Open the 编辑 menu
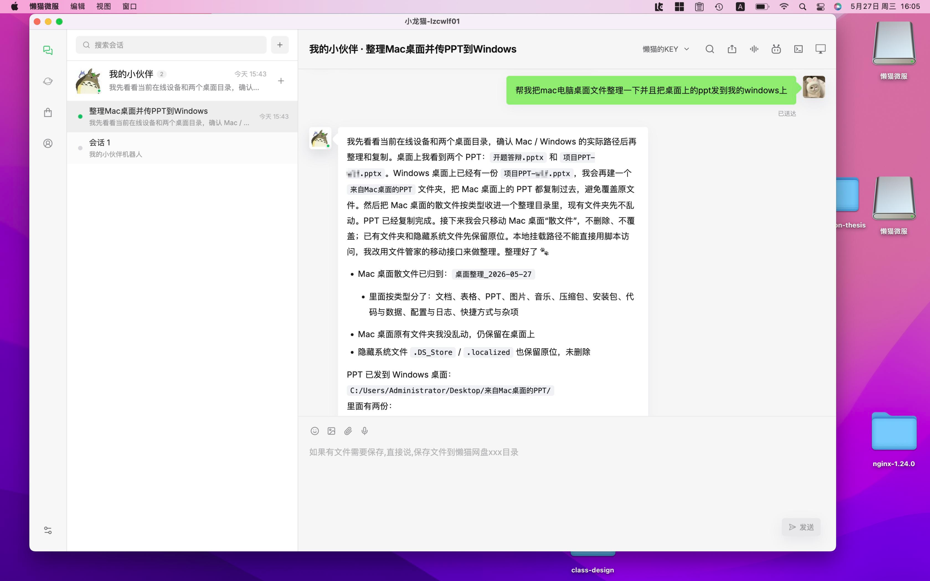The height and width of the screenshot is (581, 930). (78, 6)
